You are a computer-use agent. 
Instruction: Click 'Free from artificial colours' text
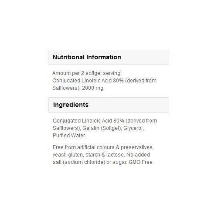pyautogui.click(x=84, y=147)
